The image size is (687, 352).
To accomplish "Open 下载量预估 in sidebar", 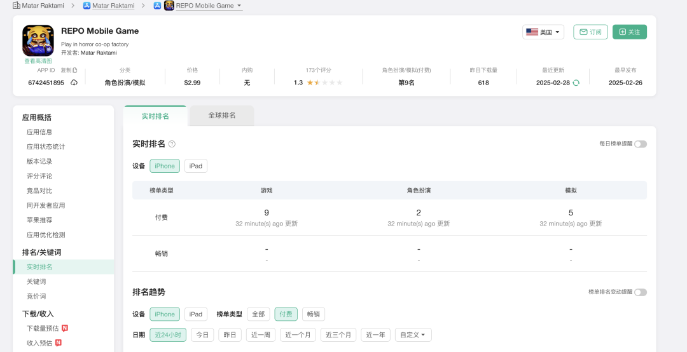I will click(43, 328).
